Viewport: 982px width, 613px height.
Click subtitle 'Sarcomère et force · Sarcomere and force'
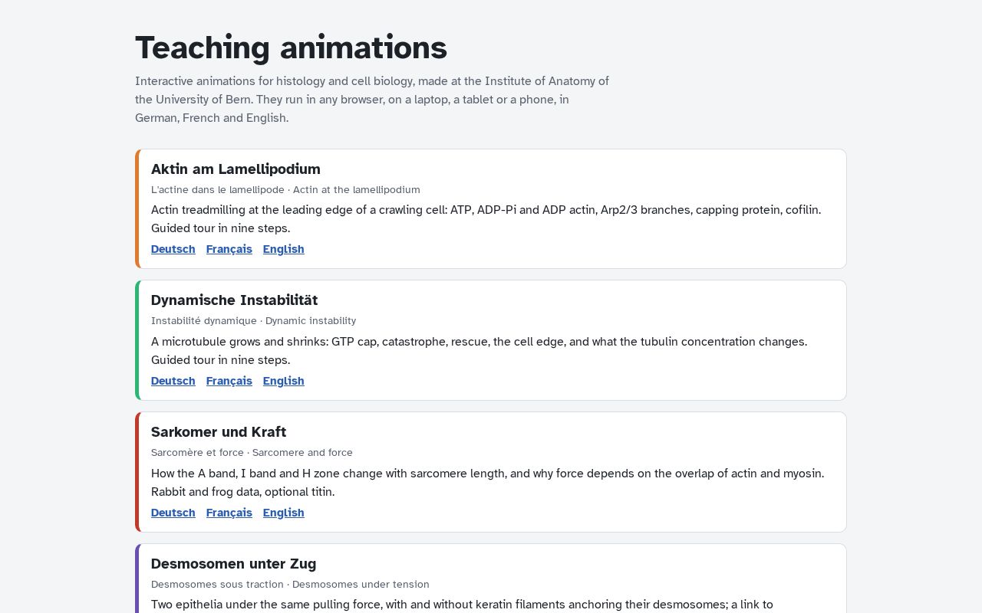click(252, 453)
